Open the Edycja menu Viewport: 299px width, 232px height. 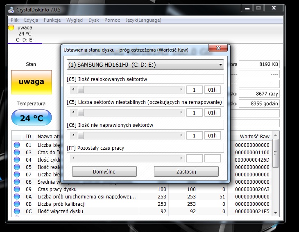[31, 20]
